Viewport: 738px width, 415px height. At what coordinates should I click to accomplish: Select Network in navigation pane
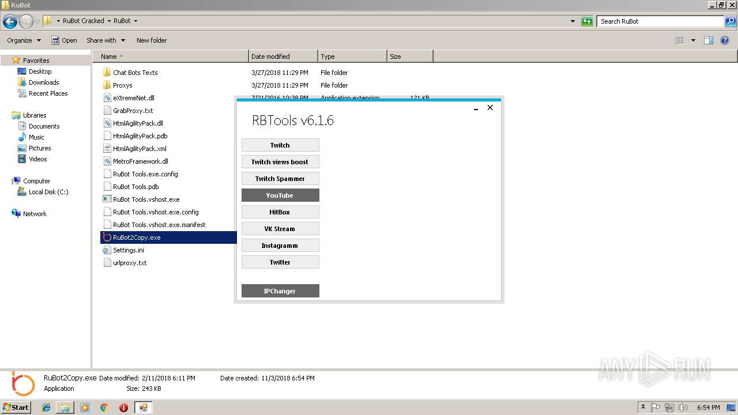point(35,214)
